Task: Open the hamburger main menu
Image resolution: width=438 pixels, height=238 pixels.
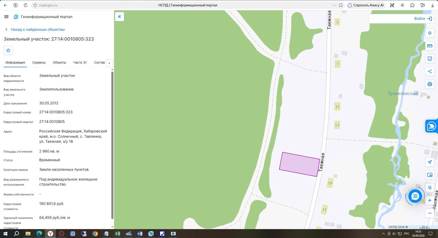Action: pyautogui.click(x=6, y=17)
